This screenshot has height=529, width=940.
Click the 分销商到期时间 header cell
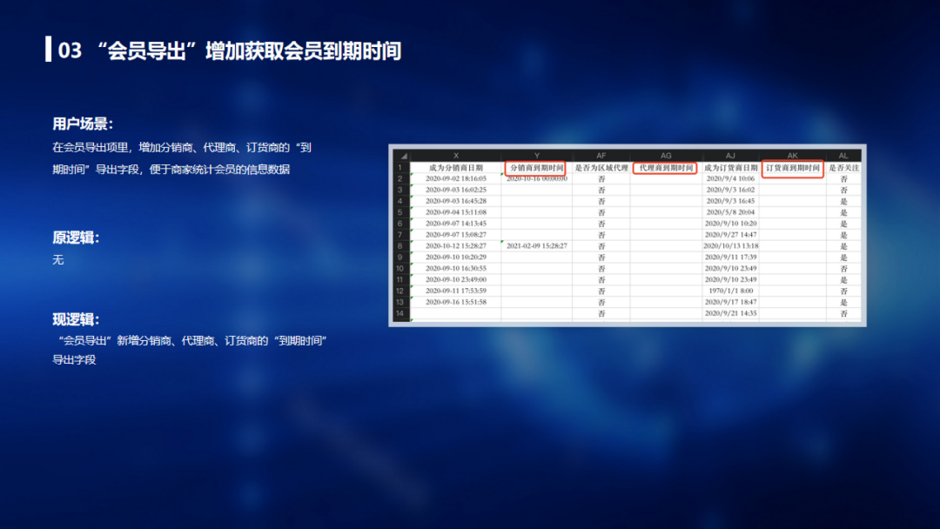536,168
